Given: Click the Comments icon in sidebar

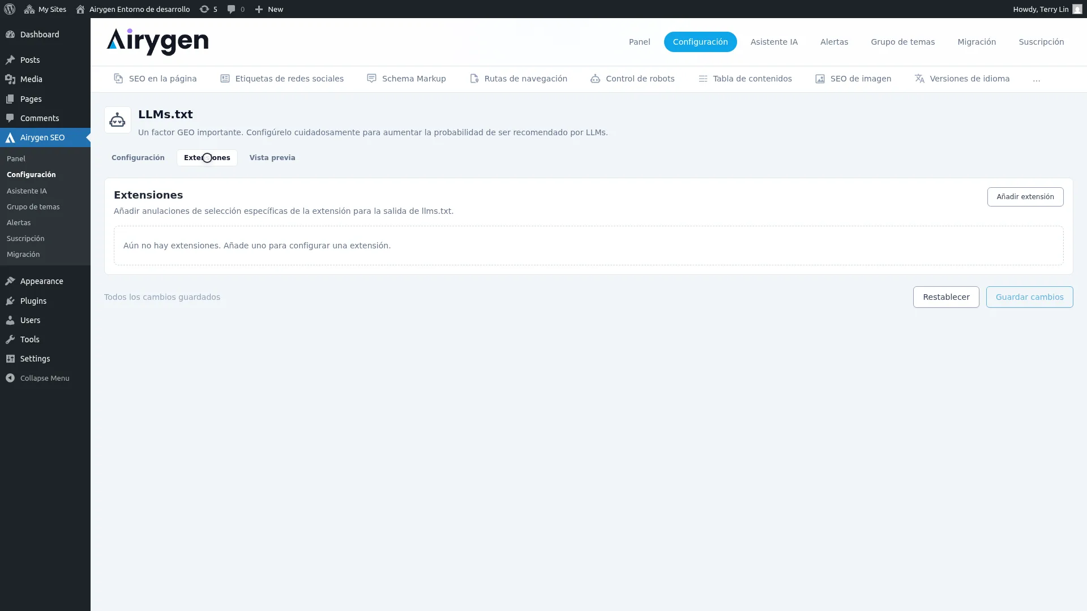Looking at the screenshot, I should coord(10,118).
